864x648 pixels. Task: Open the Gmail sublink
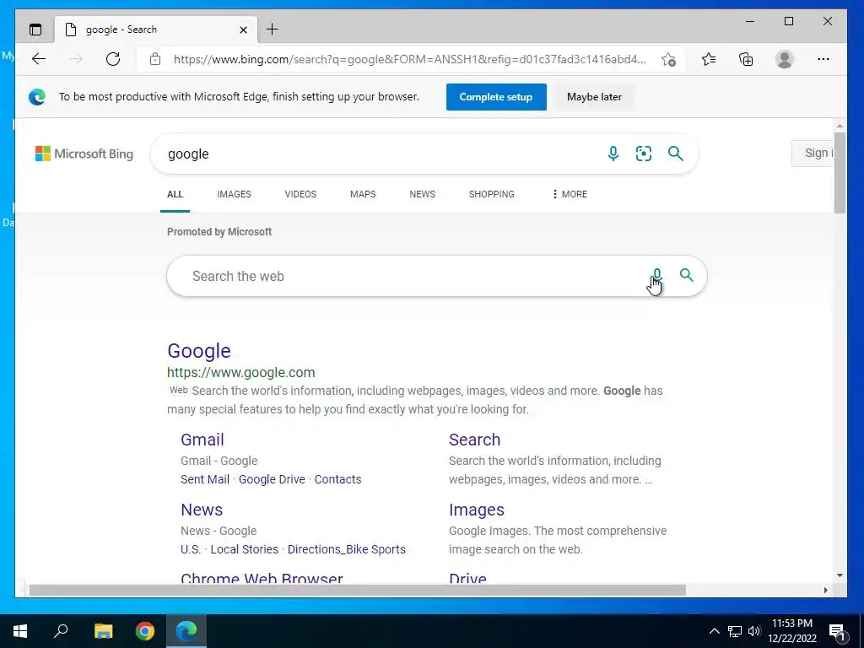(x=202, y=440)
